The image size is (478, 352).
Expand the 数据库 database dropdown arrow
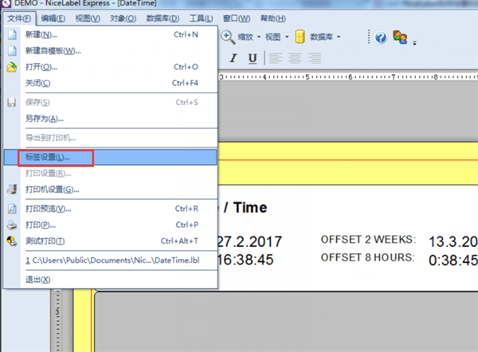point(339,37)
